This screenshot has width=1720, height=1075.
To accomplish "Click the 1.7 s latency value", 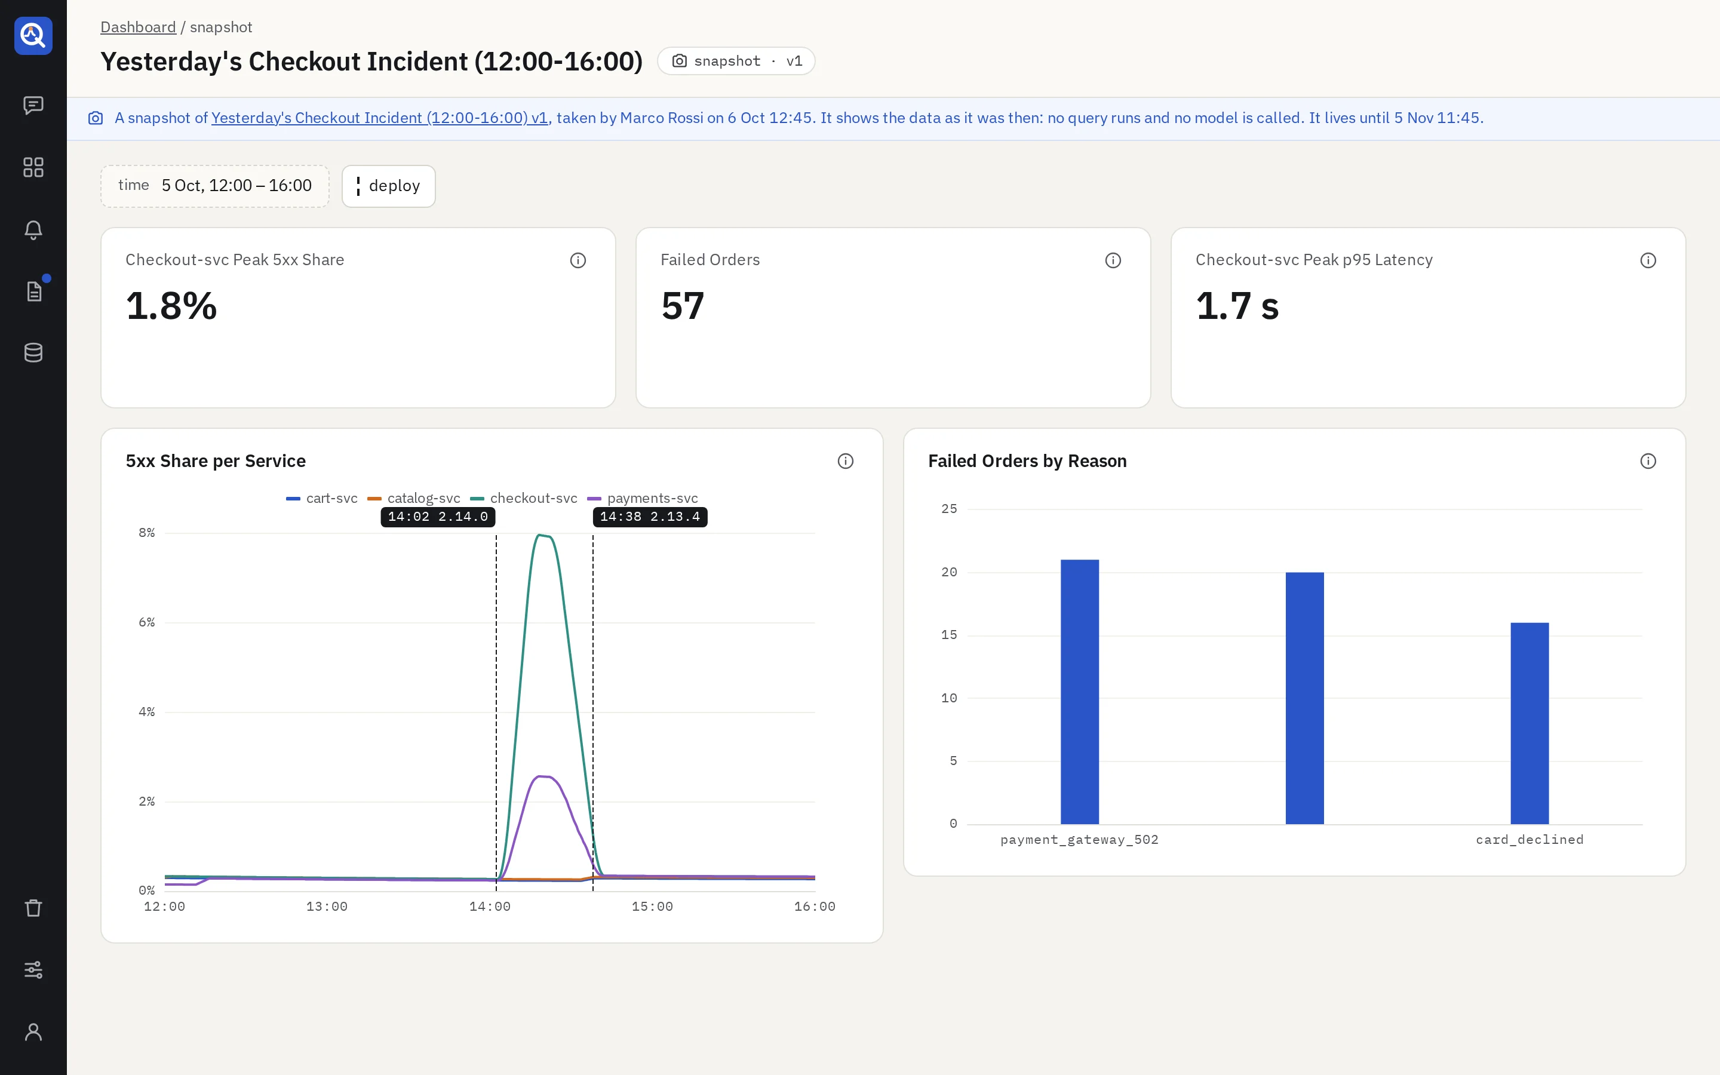I will 1237,306.
